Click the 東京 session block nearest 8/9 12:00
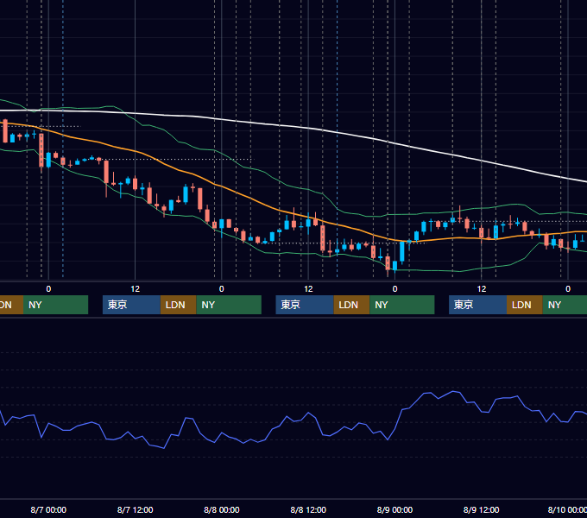Viewport: 587px width, 518px height. [x=477, y=305]
